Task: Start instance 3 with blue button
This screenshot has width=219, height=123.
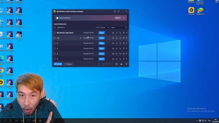Action: pyautogui.click(x=102, y=49)
